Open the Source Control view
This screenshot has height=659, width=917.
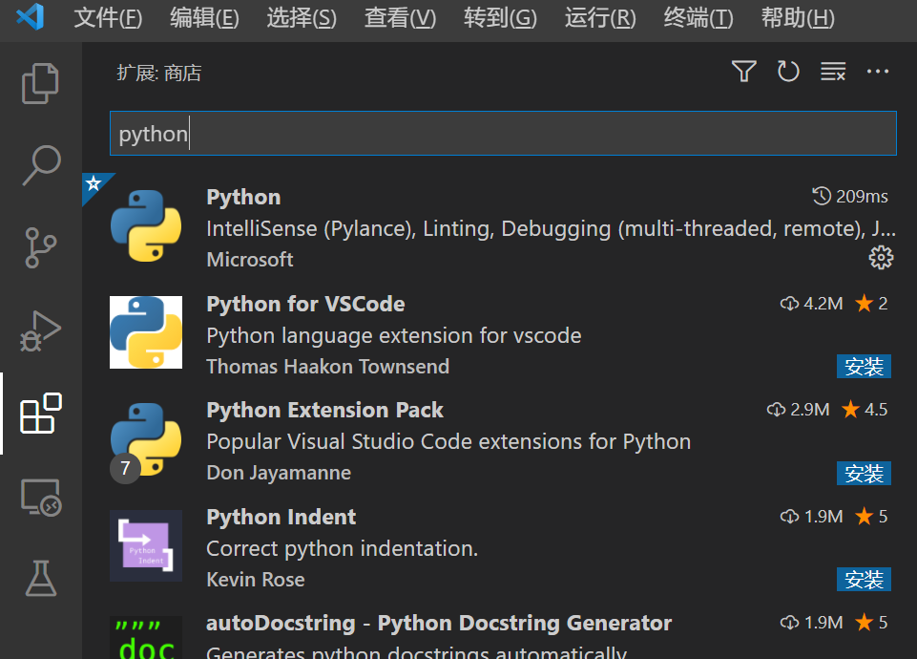(41, 247)
